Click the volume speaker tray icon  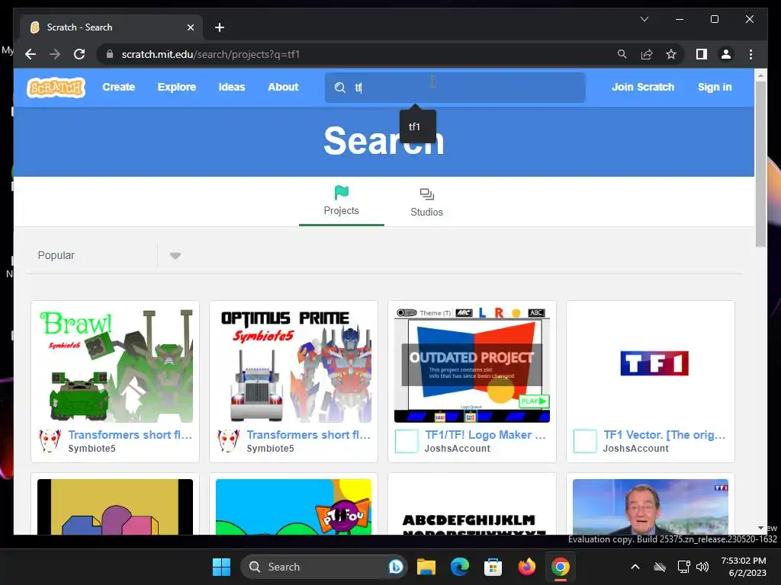[x=702, y=567]
